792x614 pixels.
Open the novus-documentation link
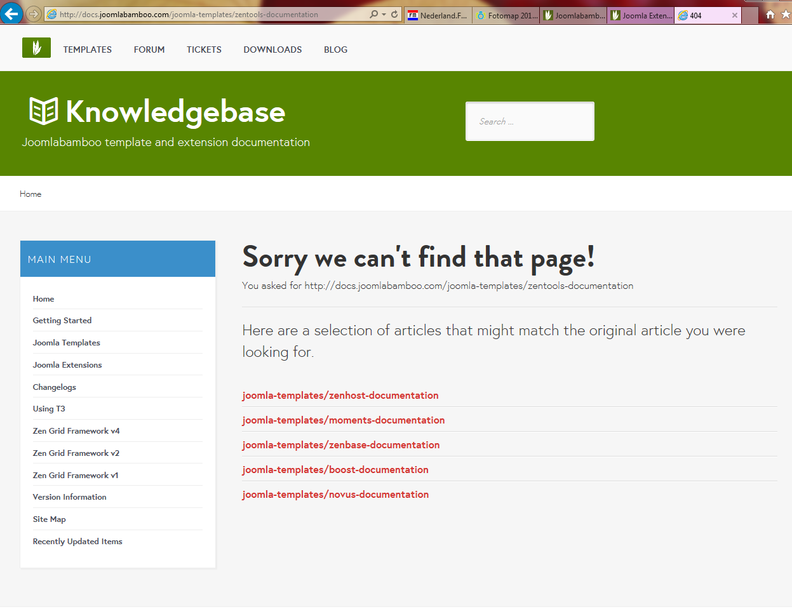[335, 495]
